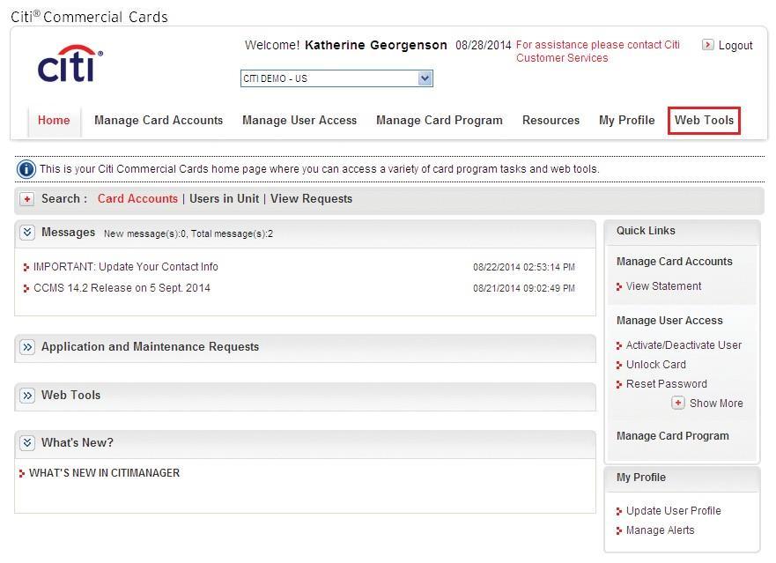The image size is (776, 563).
Task: Click the Show More plus icon
Action: [x=678, y=403]
